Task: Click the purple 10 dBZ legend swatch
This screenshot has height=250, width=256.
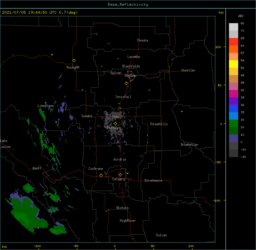Action: 233,138
